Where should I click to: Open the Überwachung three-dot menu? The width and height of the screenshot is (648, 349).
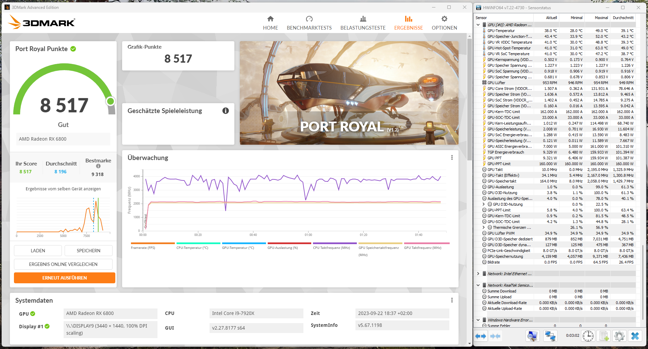point(452,158)
